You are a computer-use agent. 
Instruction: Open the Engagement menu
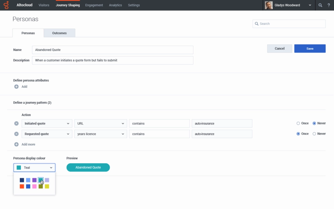pos(94,5)
